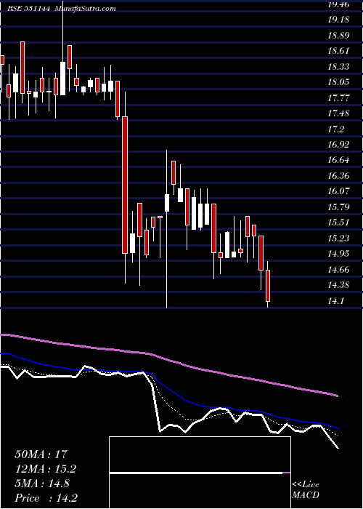Viewport: 363px width, 509px height.
Task: Click the 16.92 price axis label
Action: (x=338, y=145)
